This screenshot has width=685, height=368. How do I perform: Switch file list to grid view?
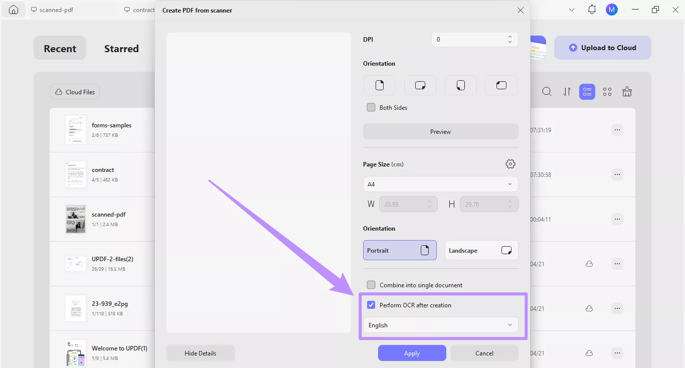coord(607,92)
